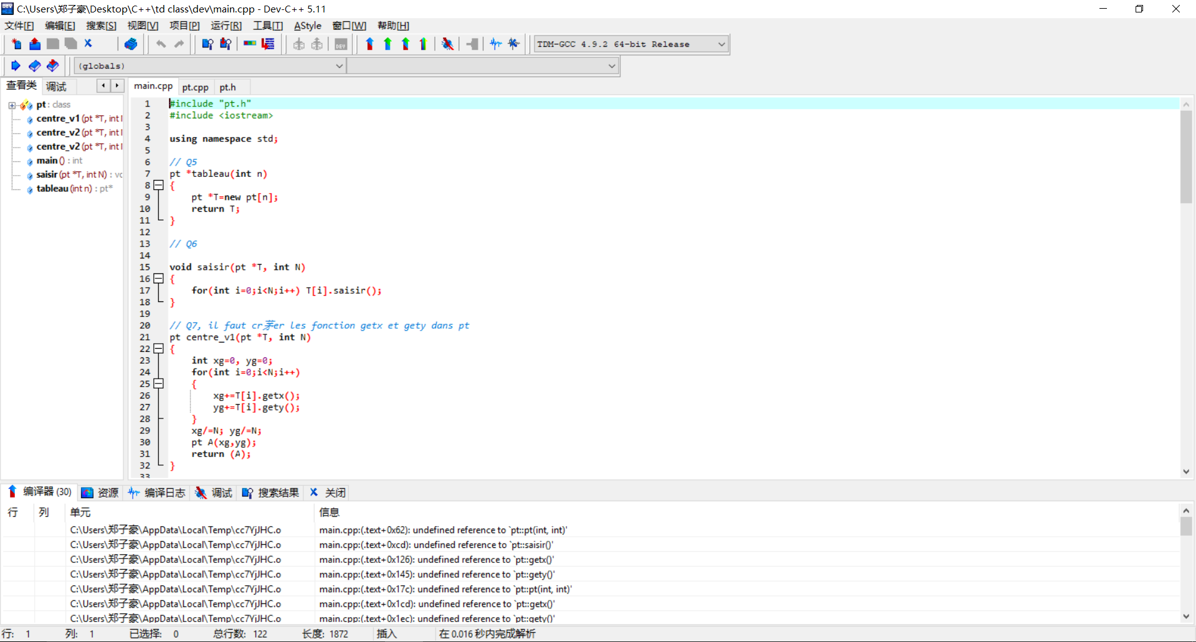The image size is (1196, 642).
Task: Open the 工具[T] menu
Action: 268,26
